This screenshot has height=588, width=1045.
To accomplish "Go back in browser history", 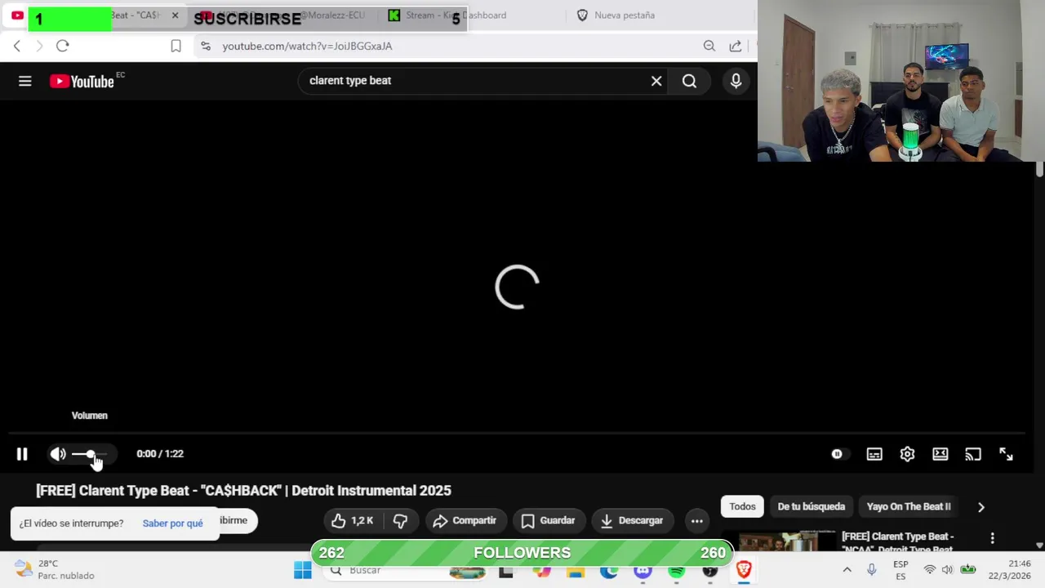I will click(16, 47).
